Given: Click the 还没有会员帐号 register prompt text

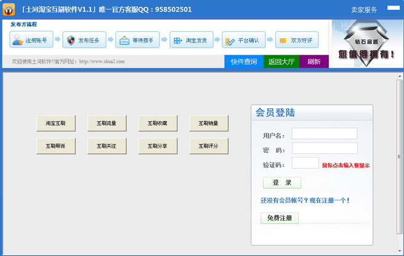Looking at the screenshot, I should click(305, 201).
